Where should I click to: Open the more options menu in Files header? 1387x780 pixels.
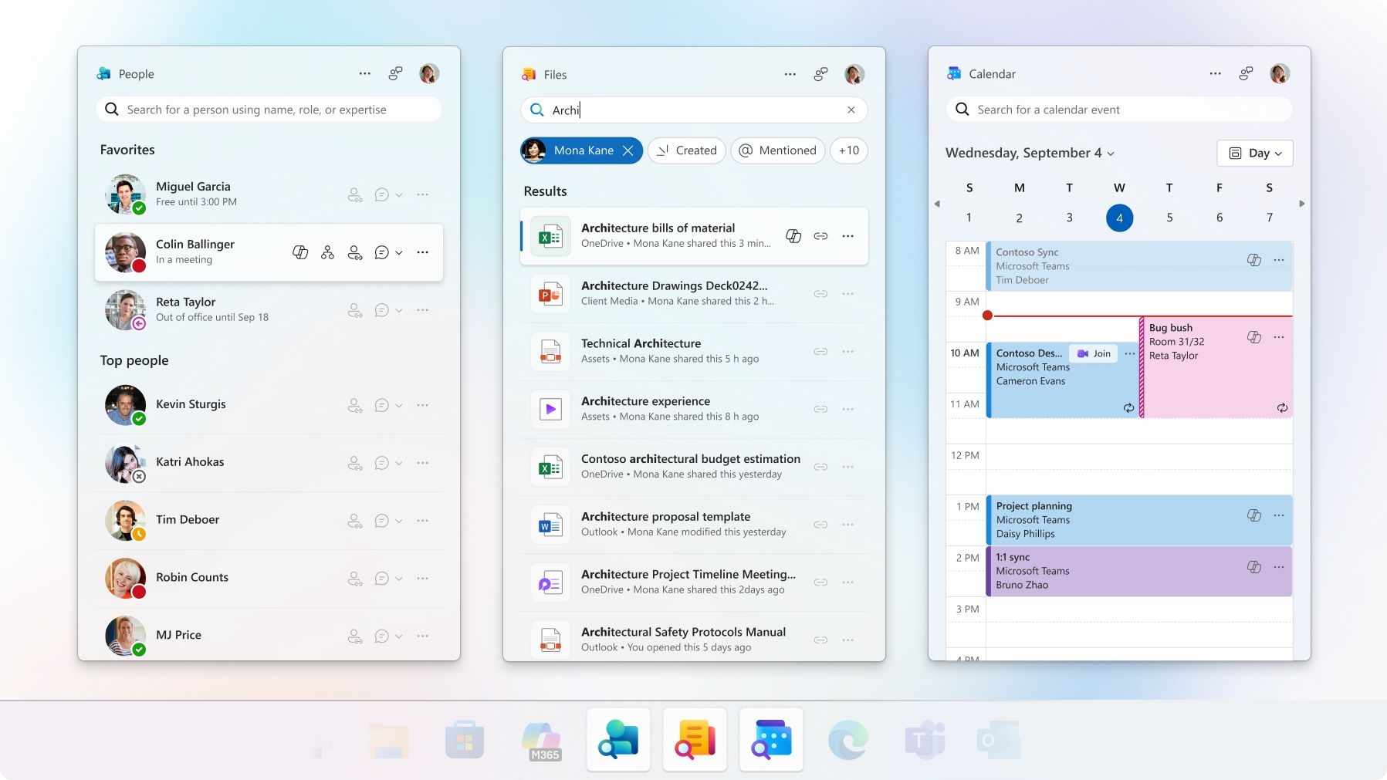click(790, 73)
